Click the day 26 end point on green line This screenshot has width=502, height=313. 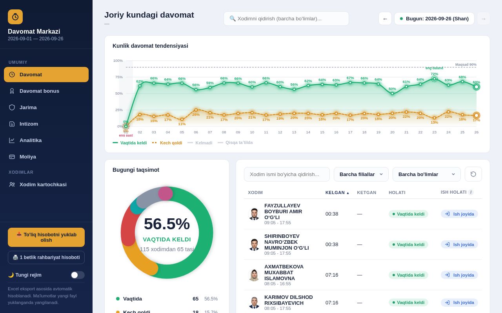click(x=477, y=87)
